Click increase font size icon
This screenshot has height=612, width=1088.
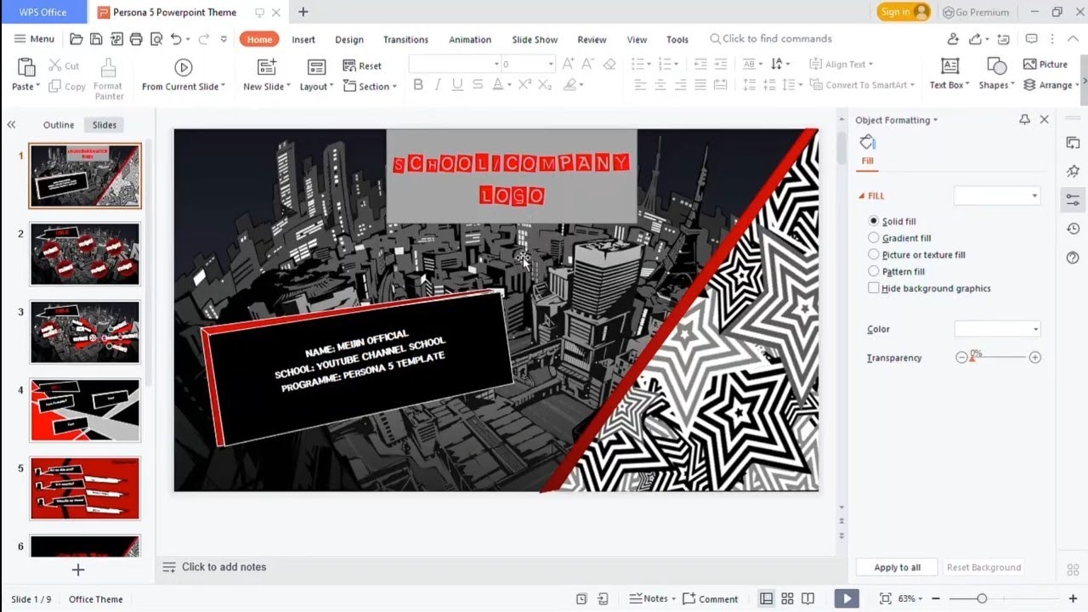pos(568,64)
